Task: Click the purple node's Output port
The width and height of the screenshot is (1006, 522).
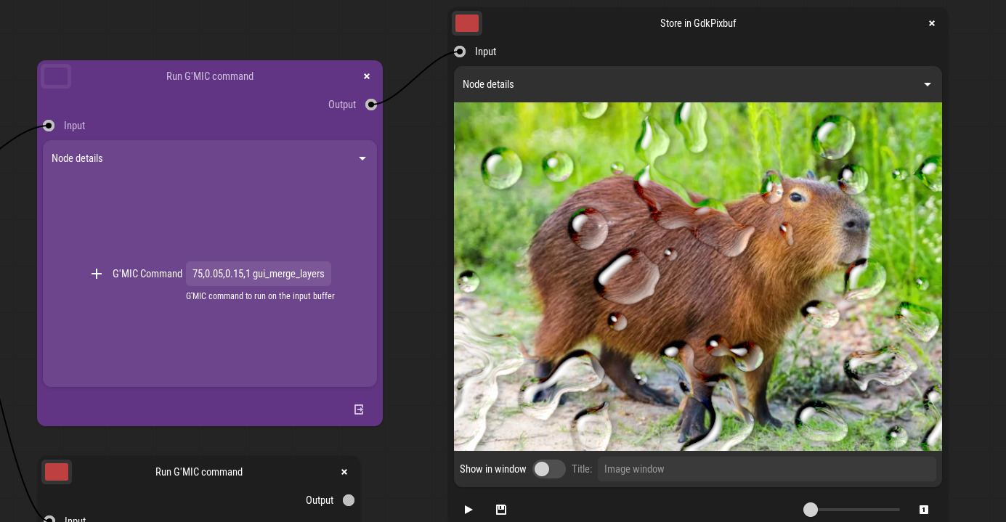Action: pyautogui.click(x=371, y=105)
